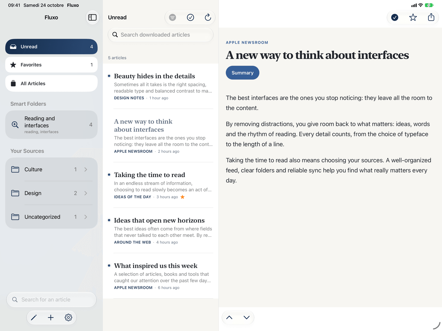Click the Summary button
The image size is (442, 331).
click(x=243, y=73)
